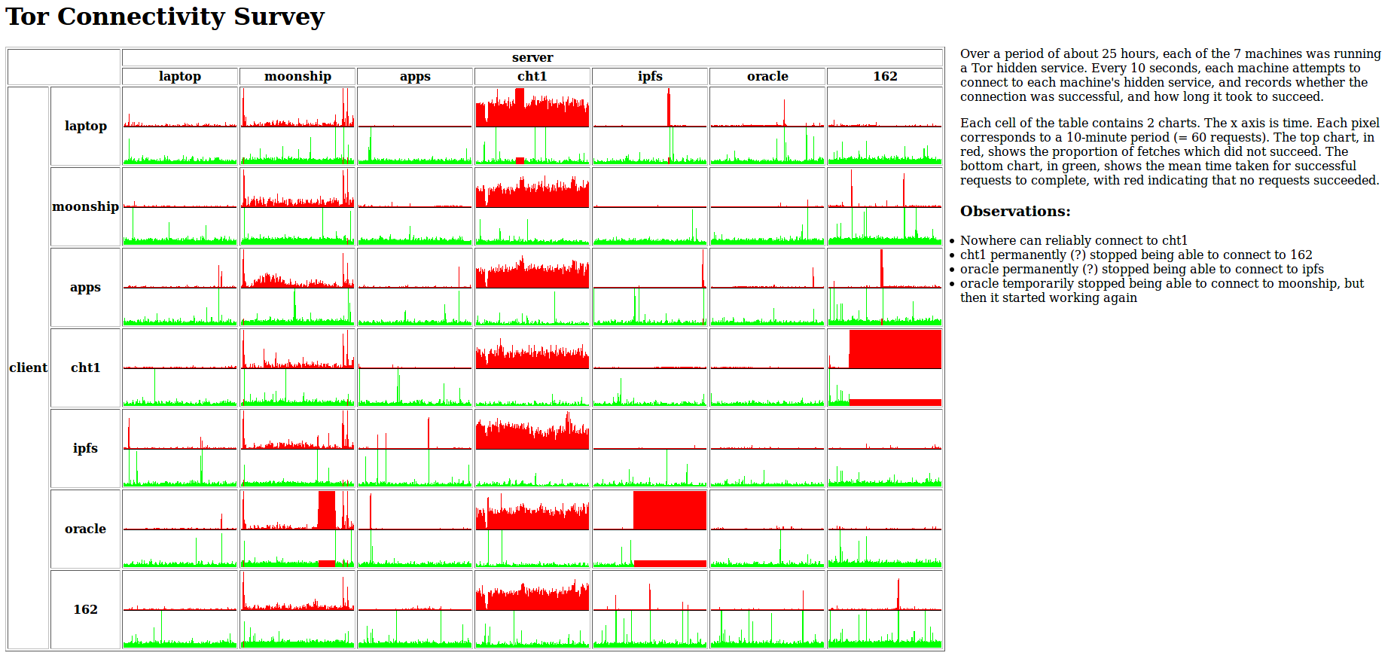Click the chart for client ipfs, server oracle

[x=767, y=448]
